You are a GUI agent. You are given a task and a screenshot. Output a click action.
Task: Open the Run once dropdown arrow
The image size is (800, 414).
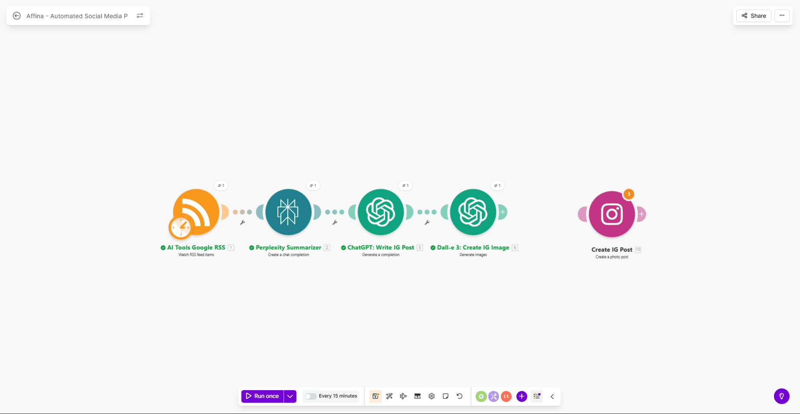tap(290, 396)
